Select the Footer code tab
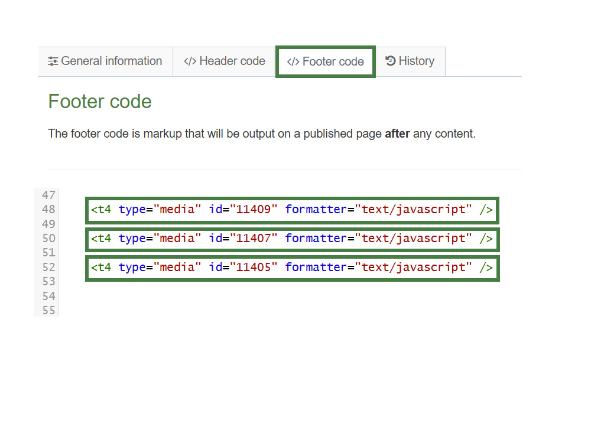 (x=325, y=61)
